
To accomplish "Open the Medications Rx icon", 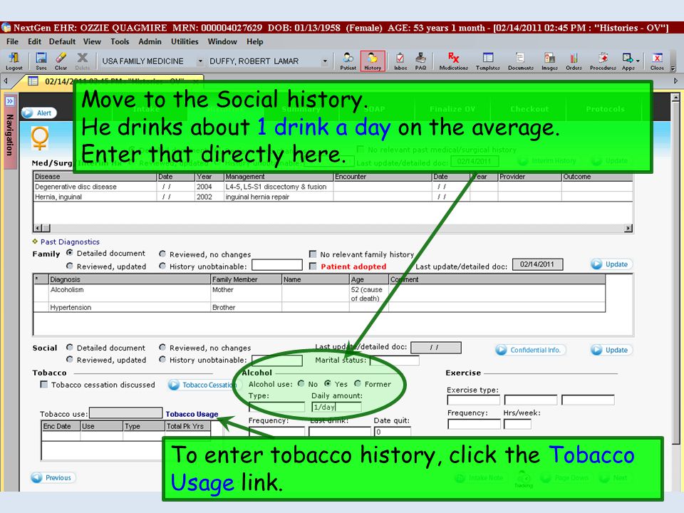I will (x=454, y=61).
